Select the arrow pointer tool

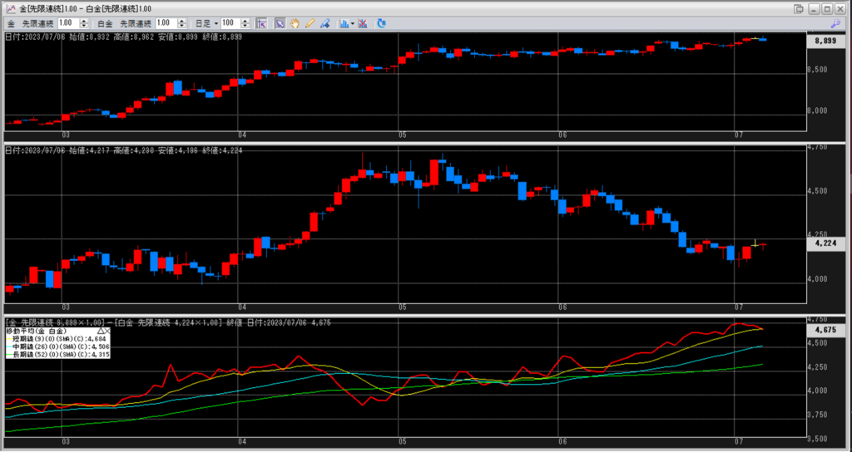click(280, 23)
